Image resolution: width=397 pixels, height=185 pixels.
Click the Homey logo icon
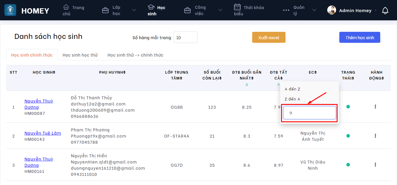(10, 10)
